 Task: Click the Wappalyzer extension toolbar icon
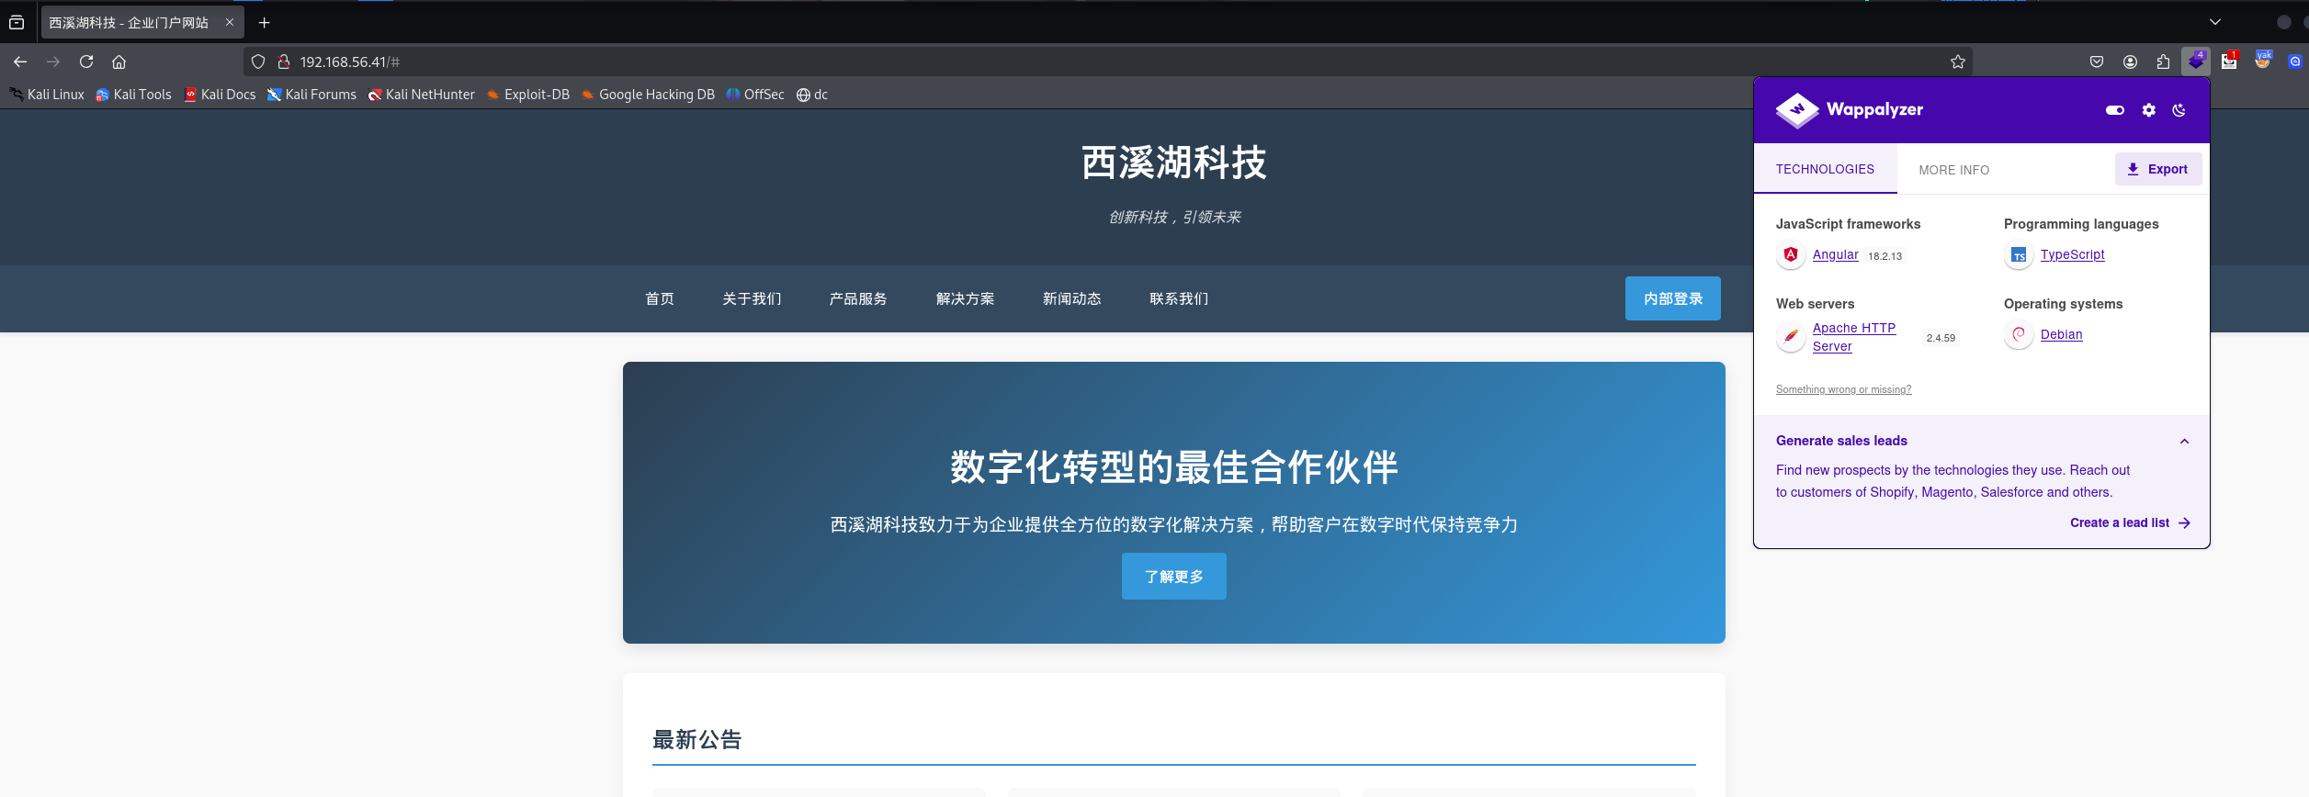[x=2195, y=62]
